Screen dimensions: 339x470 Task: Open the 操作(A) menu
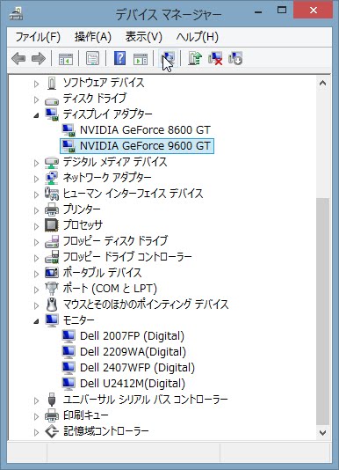[x=93, y=37]
